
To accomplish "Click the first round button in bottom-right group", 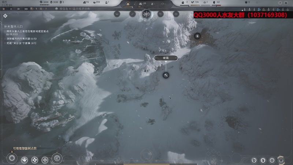I will tap(254, 160).
